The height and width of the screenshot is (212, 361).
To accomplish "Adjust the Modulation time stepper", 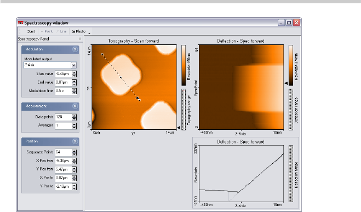I will point(74,91).
